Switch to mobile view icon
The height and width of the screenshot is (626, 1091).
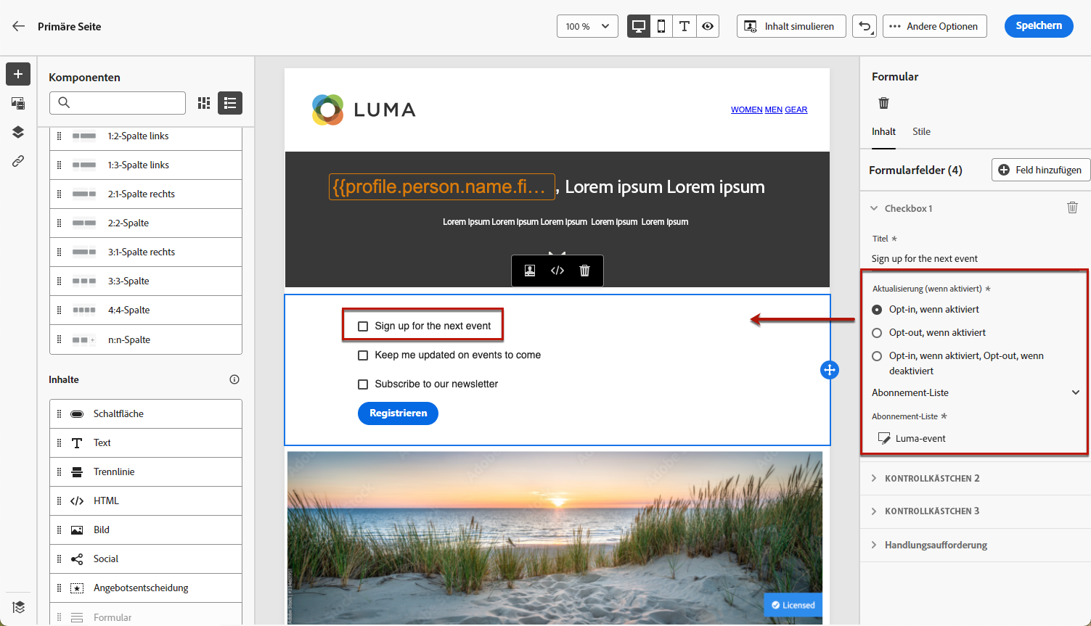661,26
